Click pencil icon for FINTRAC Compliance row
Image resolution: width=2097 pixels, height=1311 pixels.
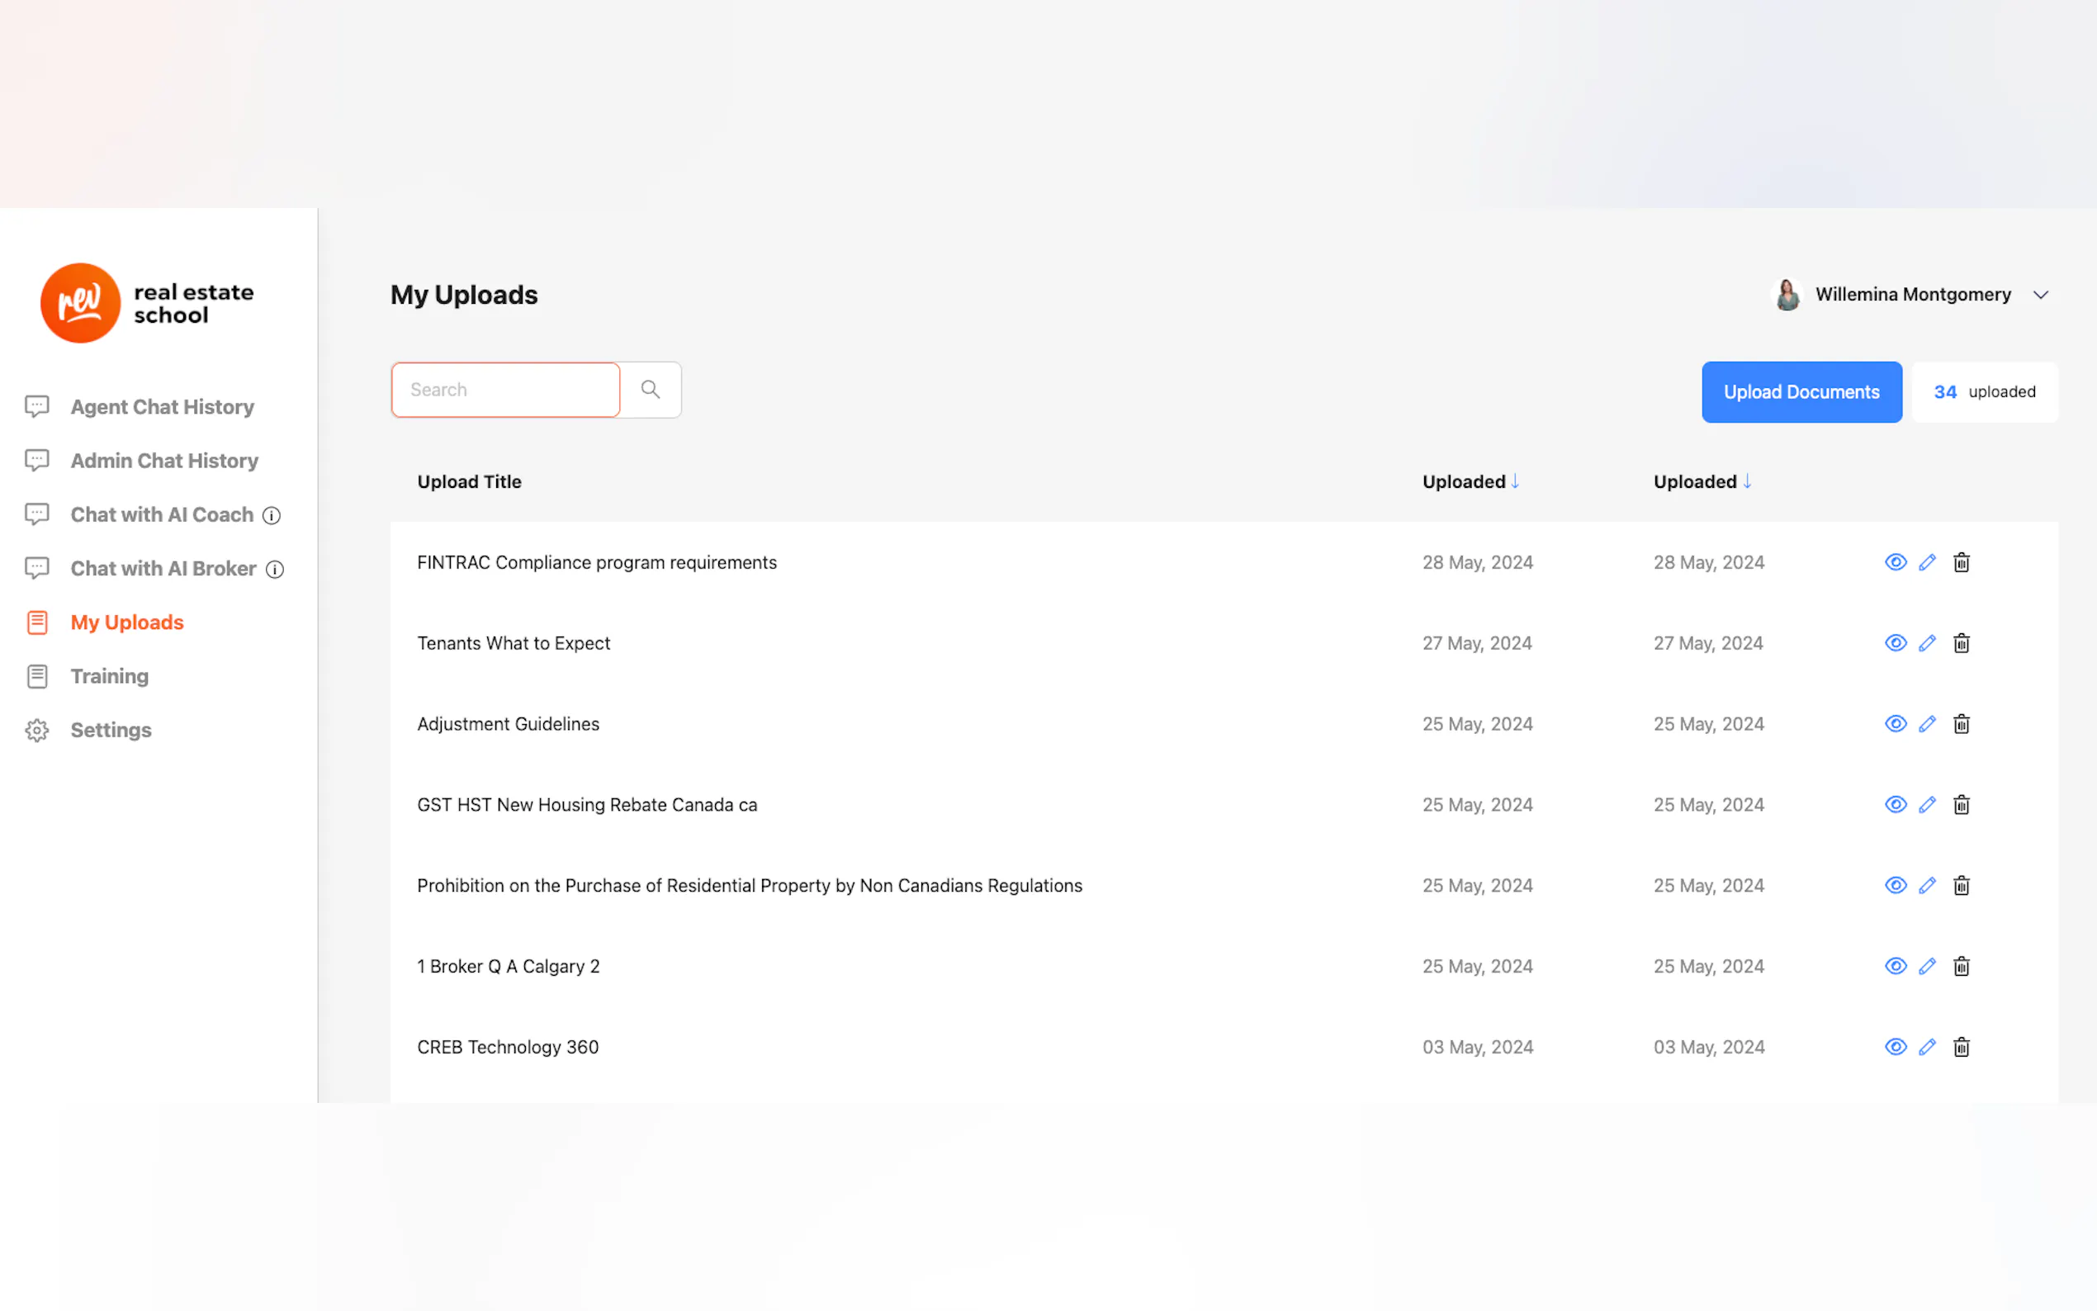pos(1926,563)
